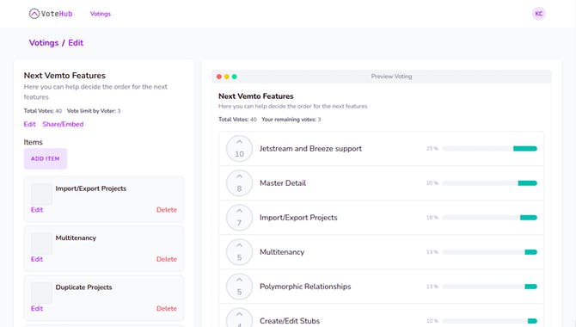Image resolution: width=576 pixels, height=327 pixels.
Task: Open the Votings navigation link
Action: click(101, 14)
